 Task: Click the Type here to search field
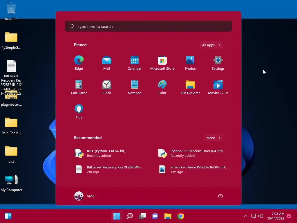[x=148, y=26]
